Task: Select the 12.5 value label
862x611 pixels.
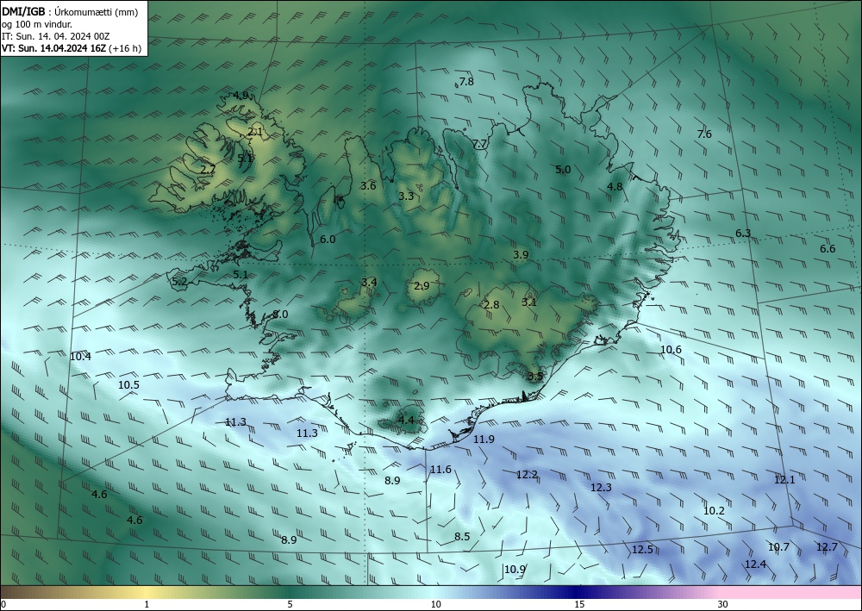Action: pyautogui.click(x=642, y=550)
